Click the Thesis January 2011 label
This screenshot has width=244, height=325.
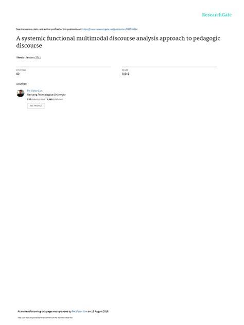(29, 58)
